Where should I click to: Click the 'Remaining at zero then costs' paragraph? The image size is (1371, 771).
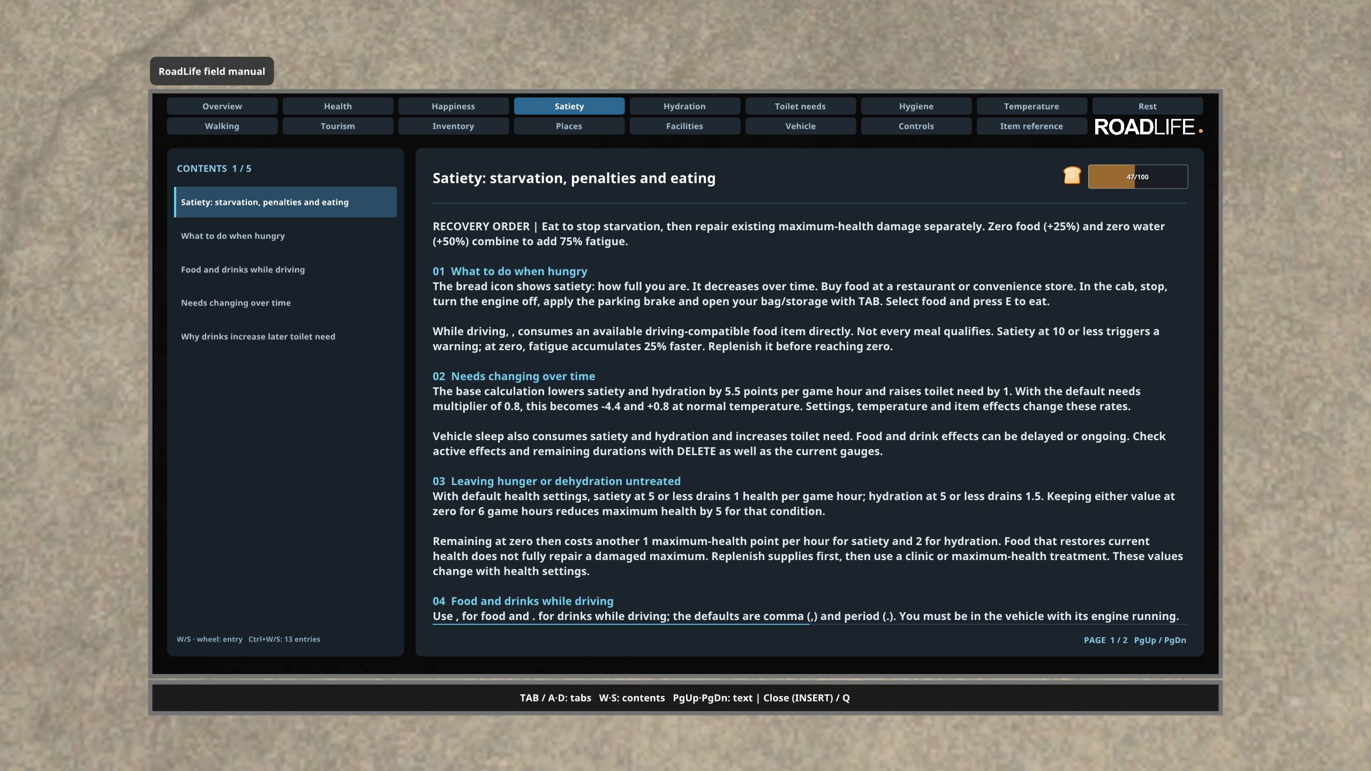pyautogui.click(x=808, y=556)
